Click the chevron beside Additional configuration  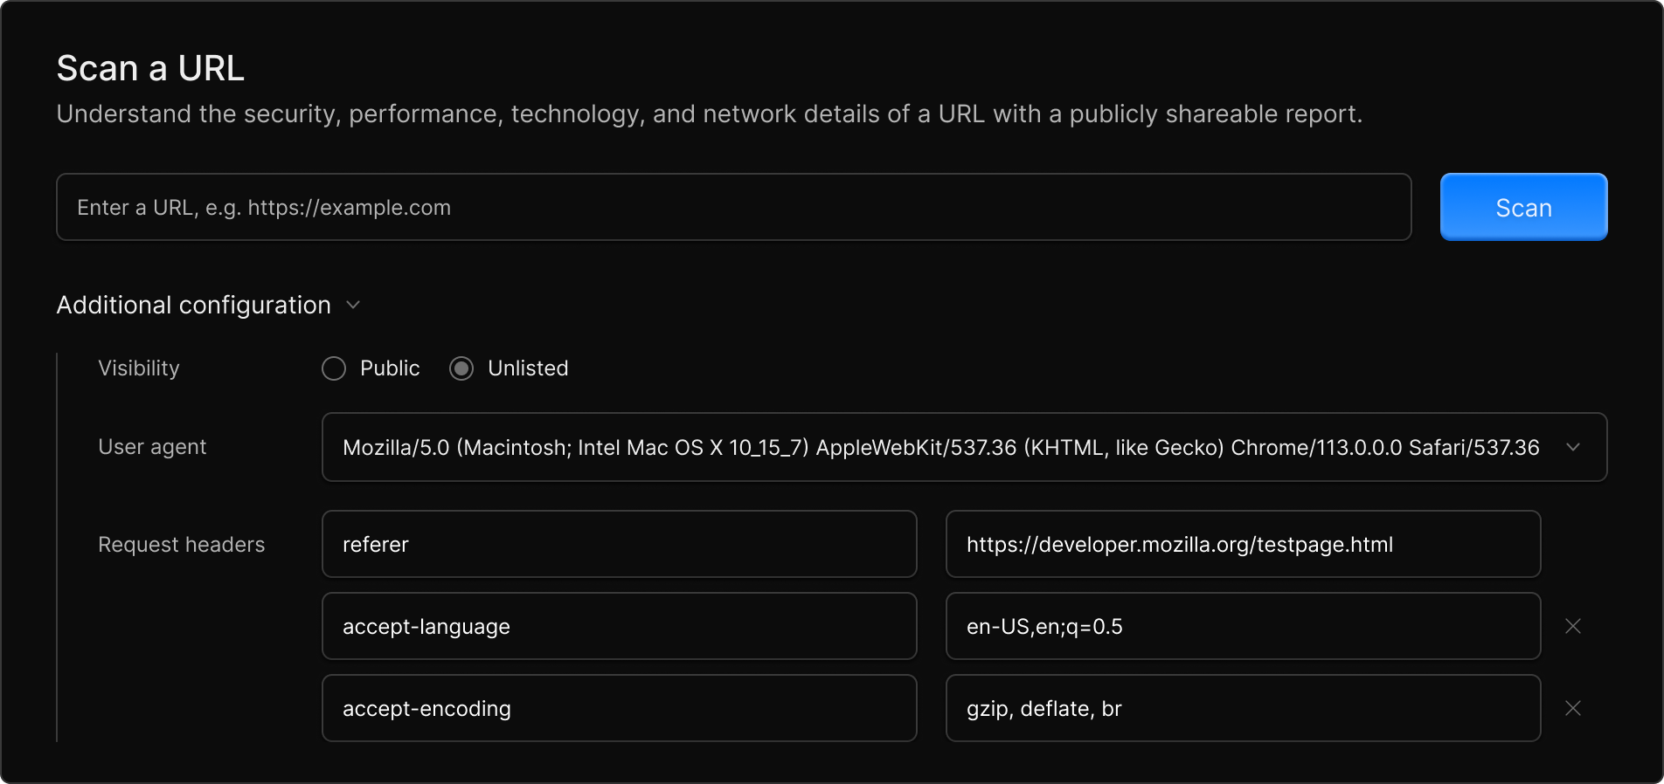point(353,305)
